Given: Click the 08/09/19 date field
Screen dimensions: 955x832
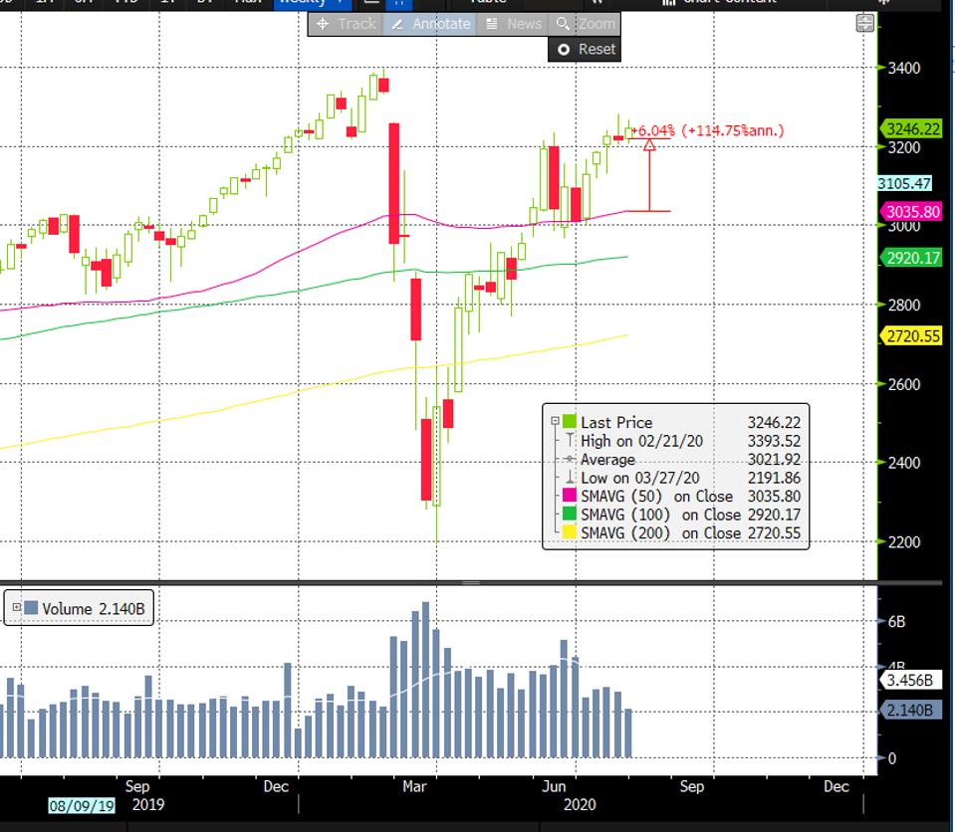Looking at the screenshot, I should (x=81, y=804).
